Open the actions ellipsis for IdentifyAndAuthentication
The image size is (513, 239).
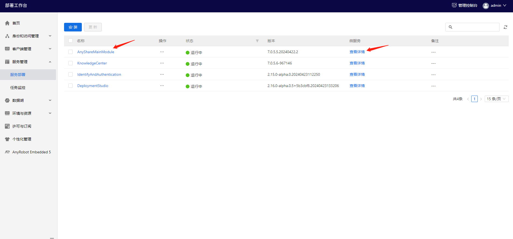(x=162, y=74)
